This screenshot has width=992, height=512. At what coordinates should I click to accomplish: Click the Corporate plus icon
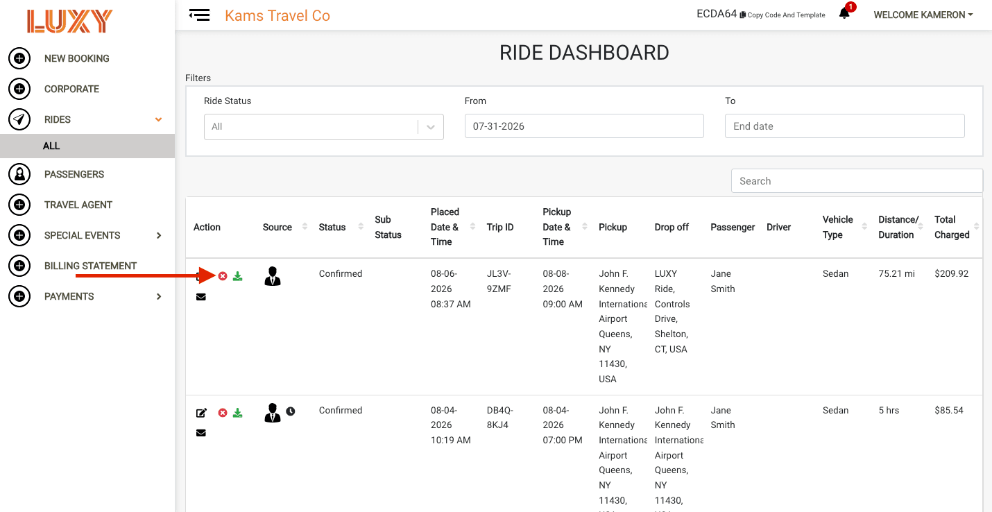coord(19,89)
